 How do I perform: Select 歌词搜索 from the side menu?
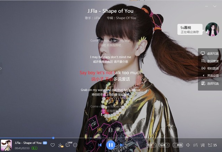[210, 61]
